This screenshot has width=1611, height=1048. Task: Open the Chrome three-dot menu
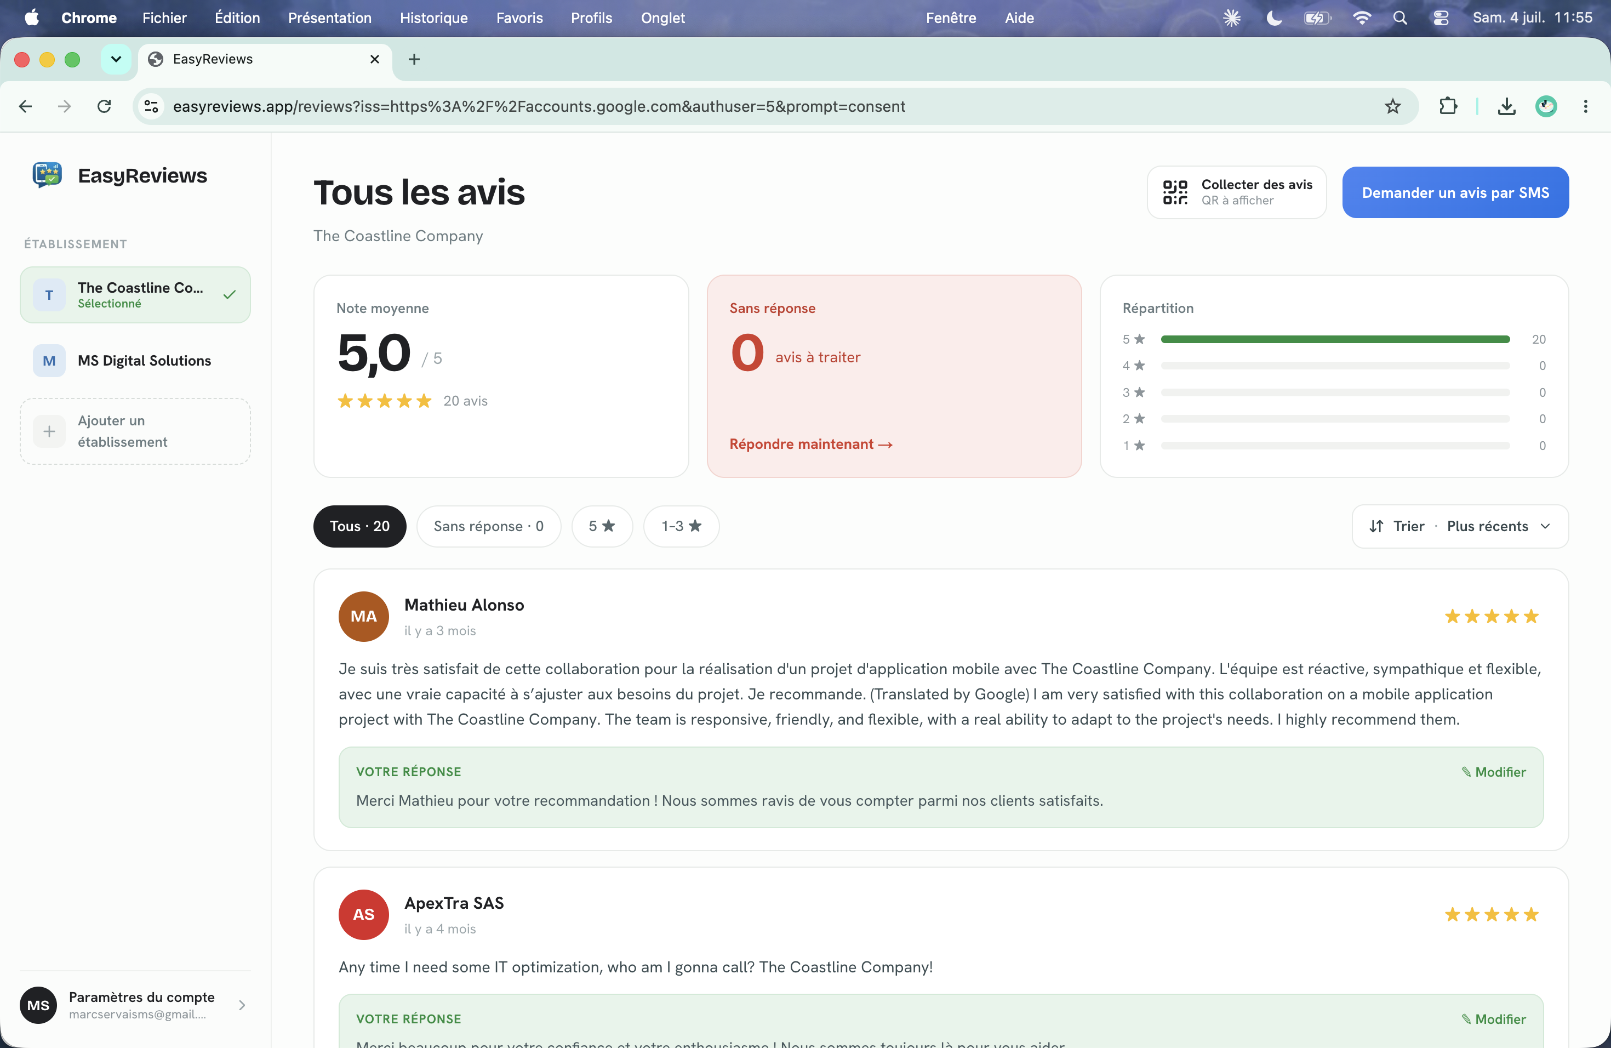point(1585,106)
